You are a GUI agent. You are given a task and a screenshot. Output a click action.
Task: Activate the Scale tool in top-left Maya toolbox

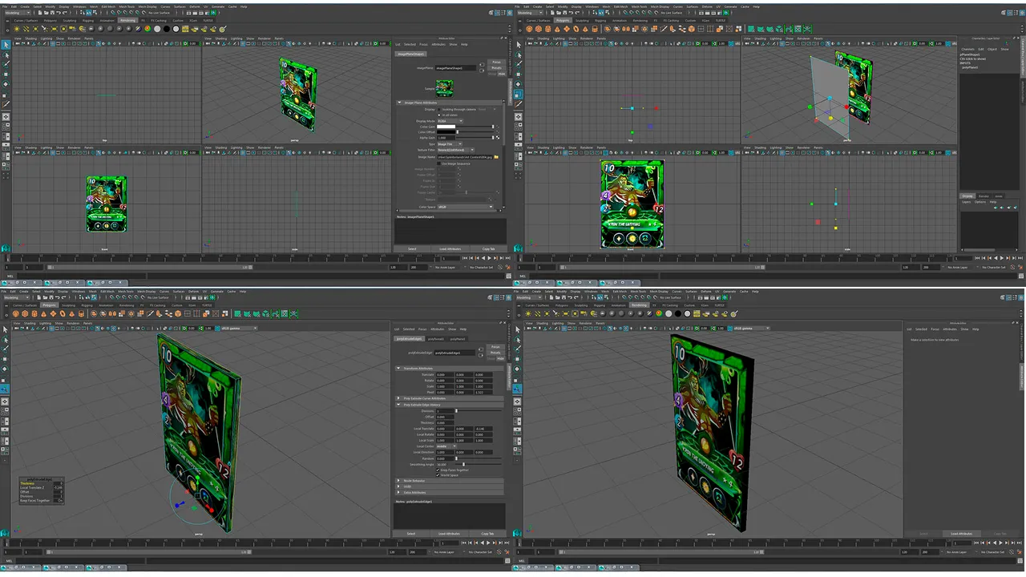[x=5, y=95]
